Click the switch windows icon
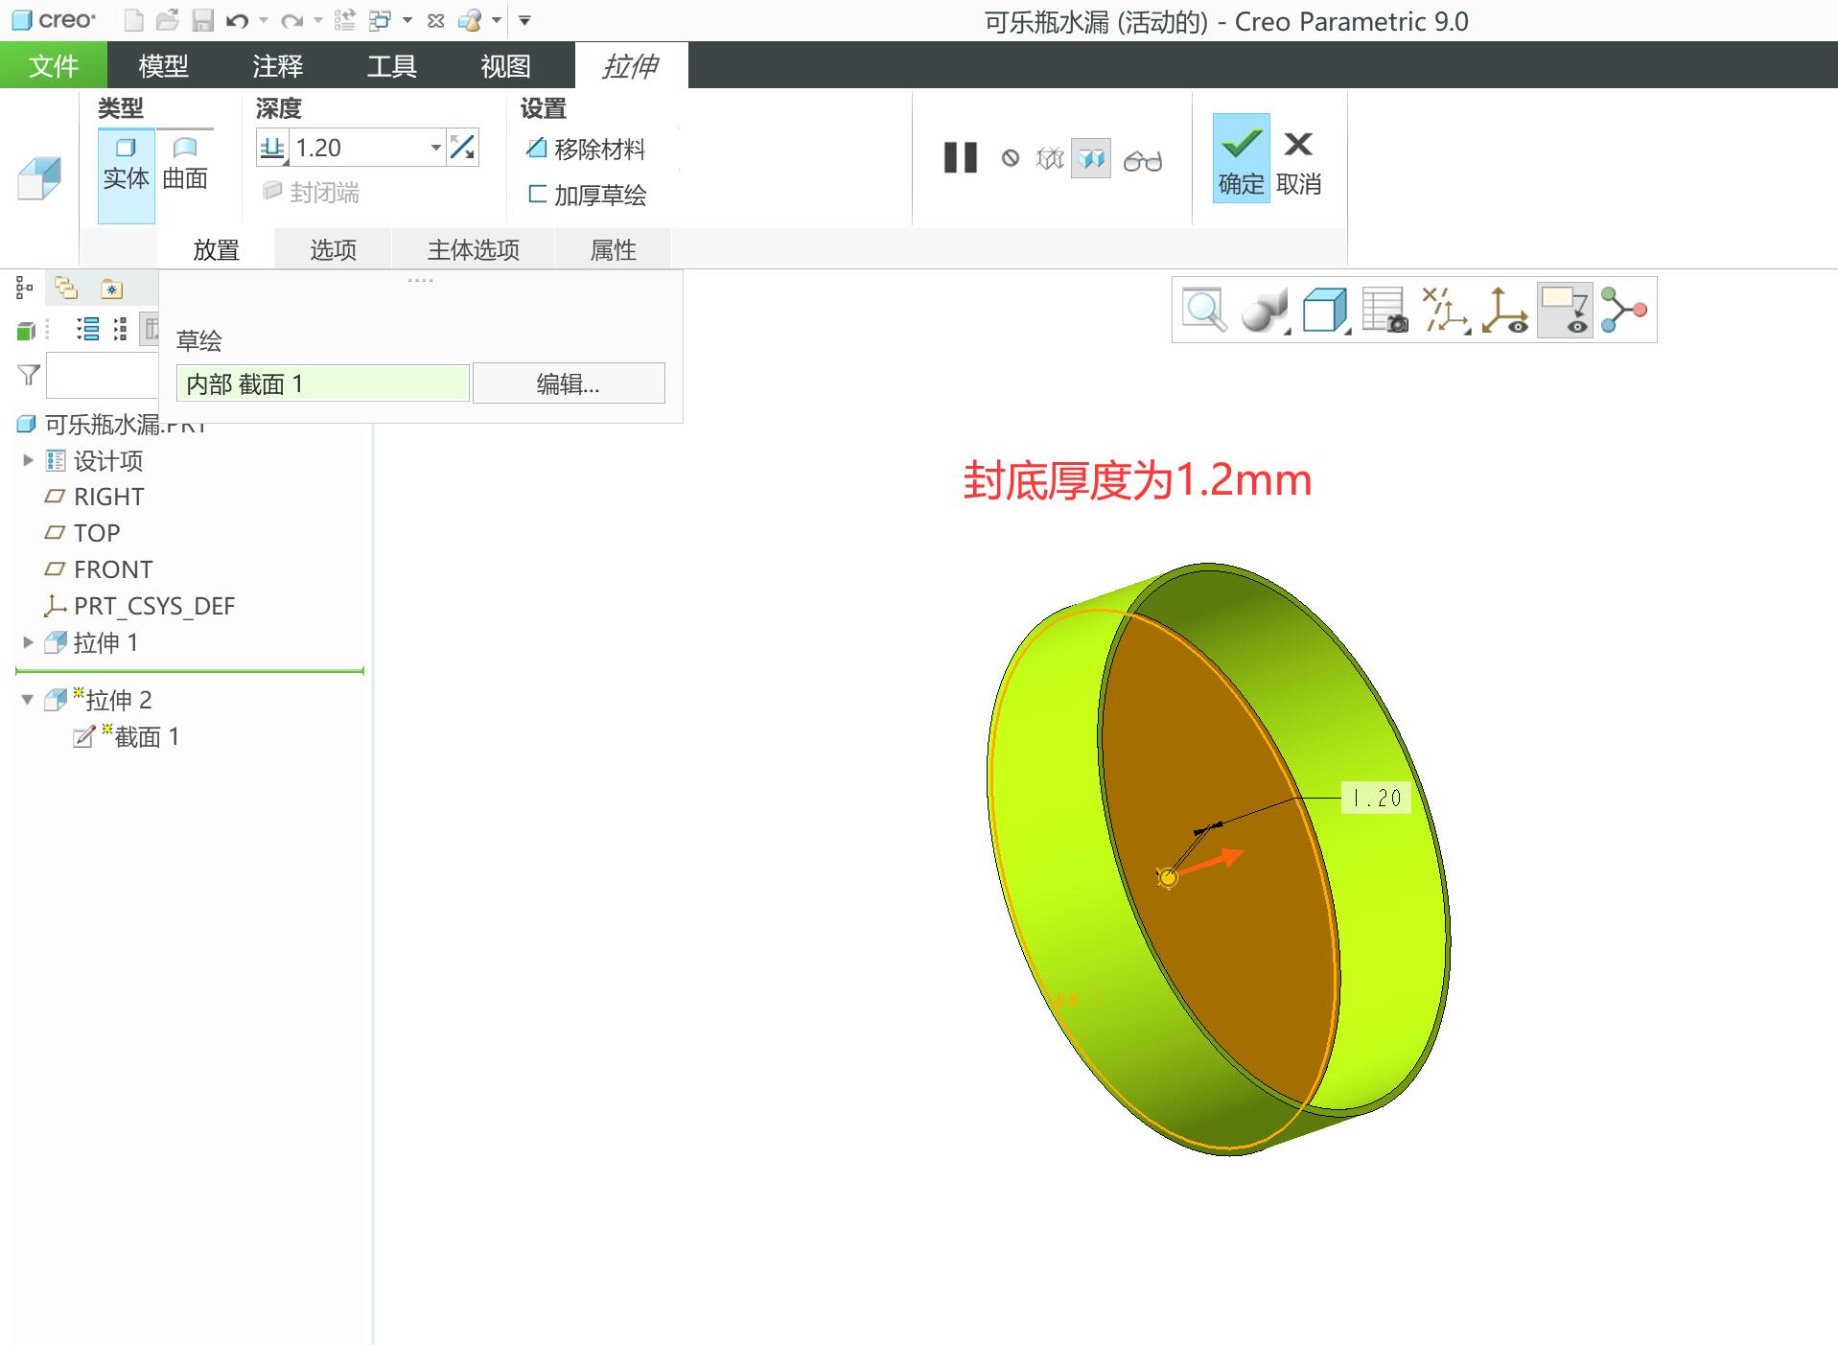 coord(380,20)
